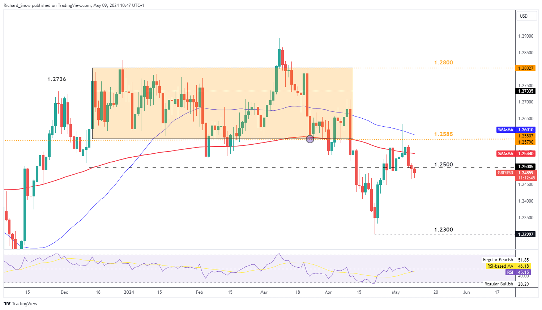Image resolution: width=542 pixels, height=310 pixels.
Task: Click the 2024 label on the time axis
Action: [129, 292]
